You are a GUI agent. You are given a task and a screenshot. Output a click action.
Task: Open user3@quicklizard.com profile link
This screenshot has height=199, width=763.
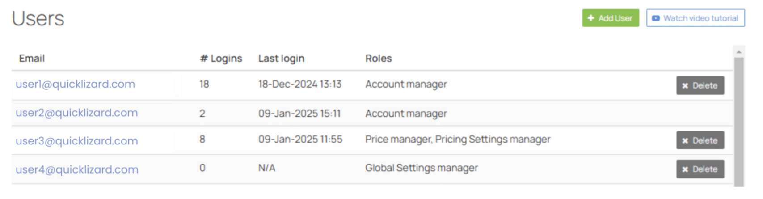click(x=76, y=141)
